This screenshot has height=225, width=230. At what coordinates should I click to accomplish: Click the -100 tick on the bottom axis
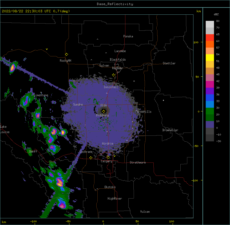click(x=33, y=221)
